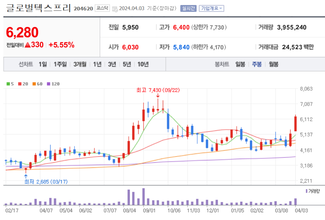This screenshot has width=325, height=220.
Task: Click the opening price 6,030
Action: tap(130, 47)
